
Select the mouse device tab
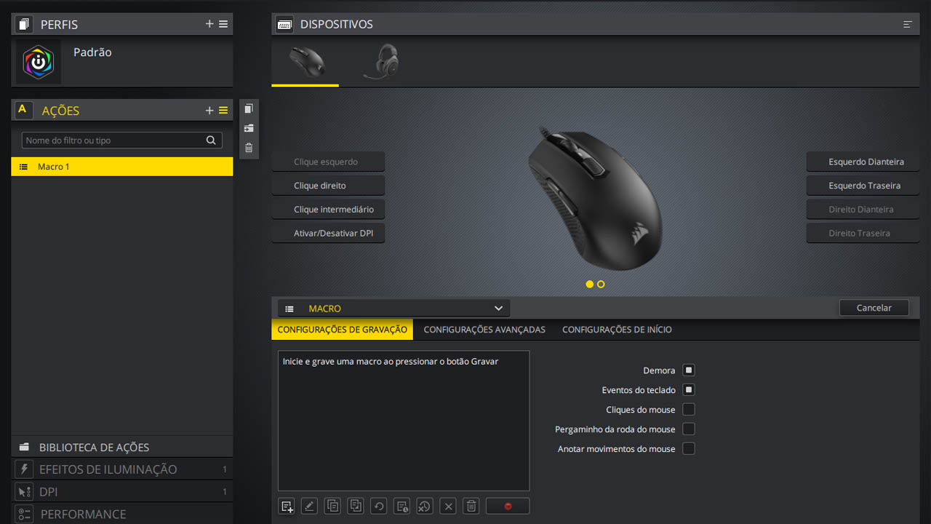pyautogui.click(x=305, y=63)
